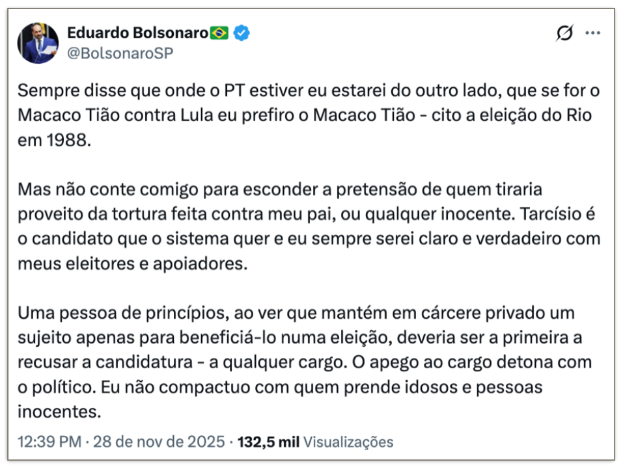
Task: Open the 132,5 mil view count
Action: [x=270, y=442]
